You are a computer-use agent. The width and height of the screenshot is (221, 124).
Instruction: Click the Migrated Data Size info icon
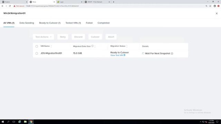click(x=92, y=46)
